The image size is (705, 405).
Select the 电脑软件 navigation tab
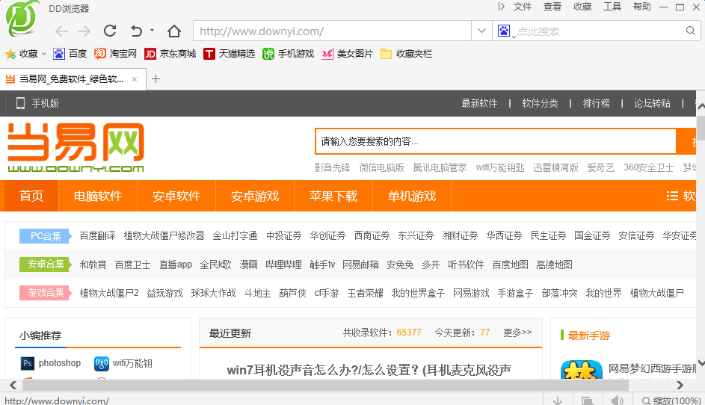pyautogui.click(x=98, y=196)
